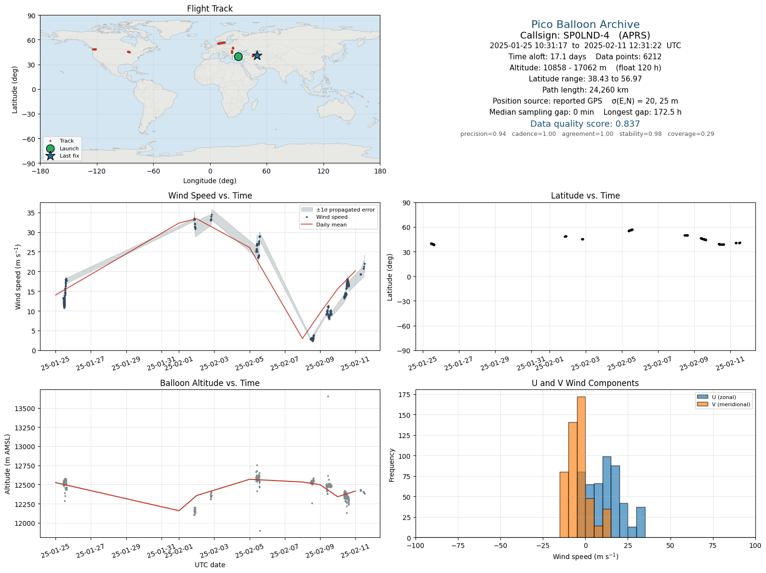Click the UTC date range line
The image size is (766, 573).
pyautogui.click(x=585, y=46)
